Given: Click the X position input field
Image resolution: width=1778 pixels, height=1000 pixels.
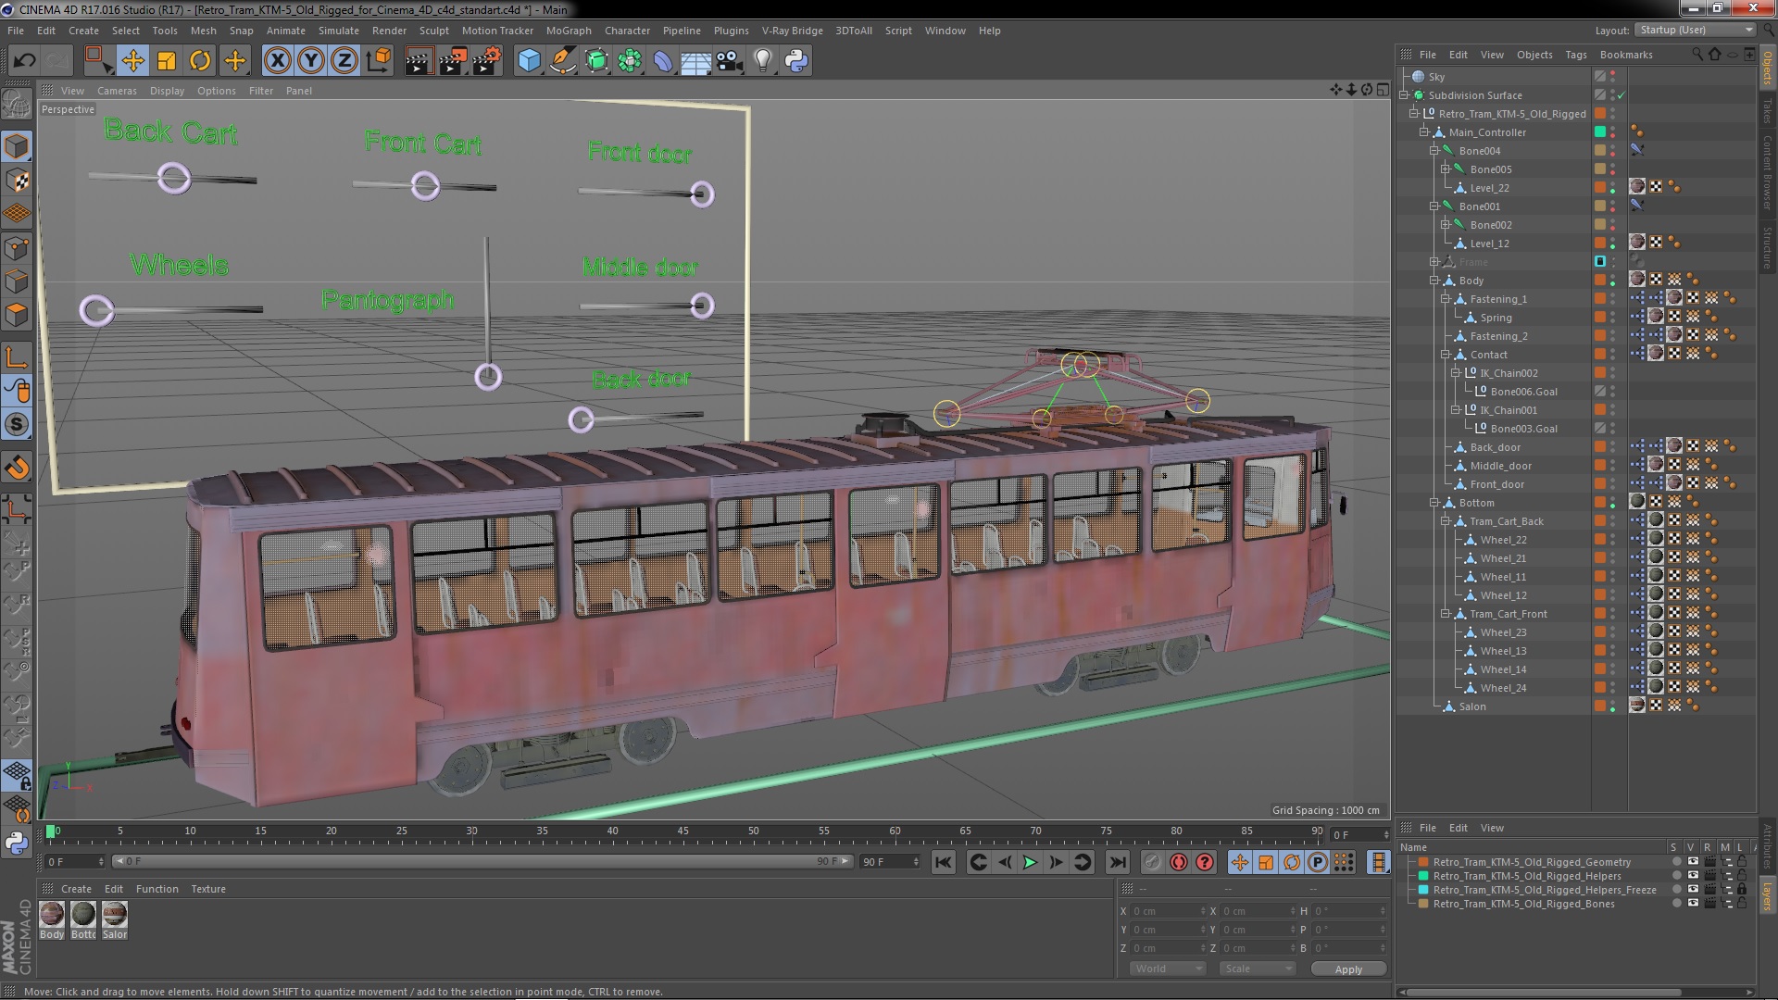Looking at the screenshot, I should click(x=1169, y=911).
